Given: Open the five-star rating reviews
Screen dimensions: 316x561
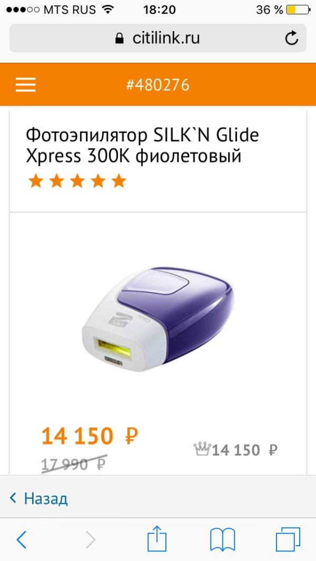Looking at the screenshot, I should (x=77, y=181).
